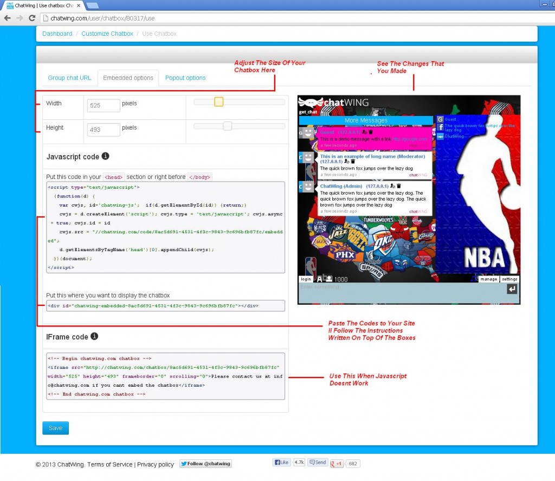The width and height of the screenshot is (555, 481).
Task: Click the Height slider handle
Action: 228,126
